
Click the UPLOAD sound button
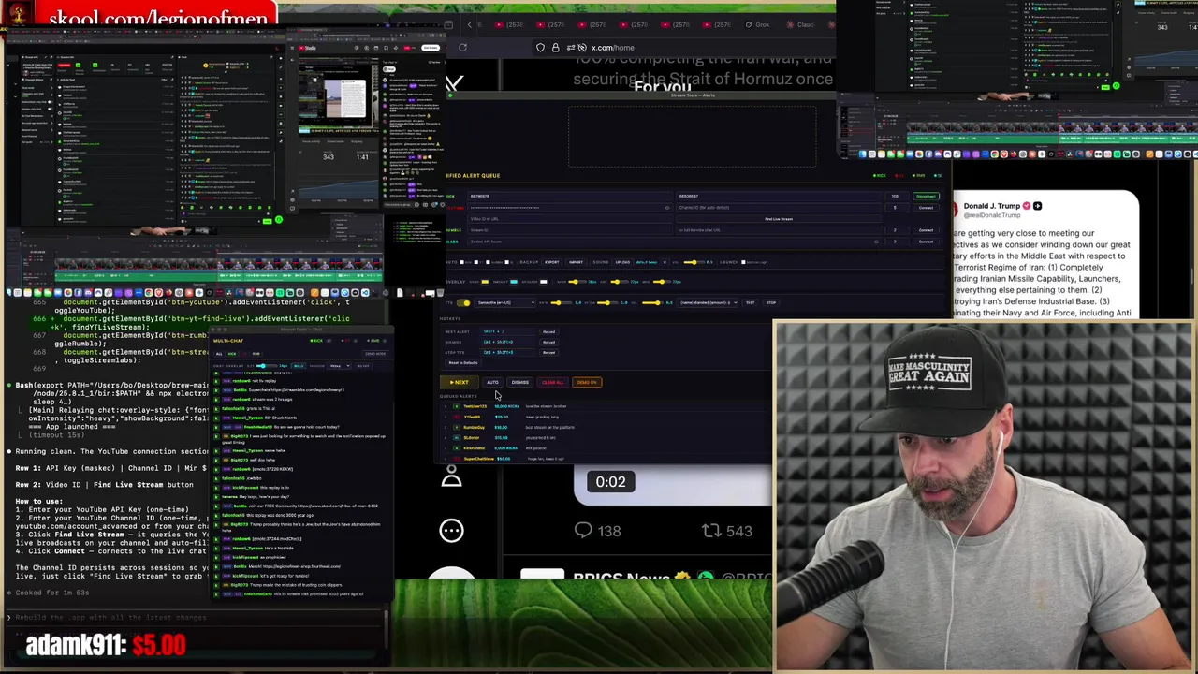(x=622, y=262)
